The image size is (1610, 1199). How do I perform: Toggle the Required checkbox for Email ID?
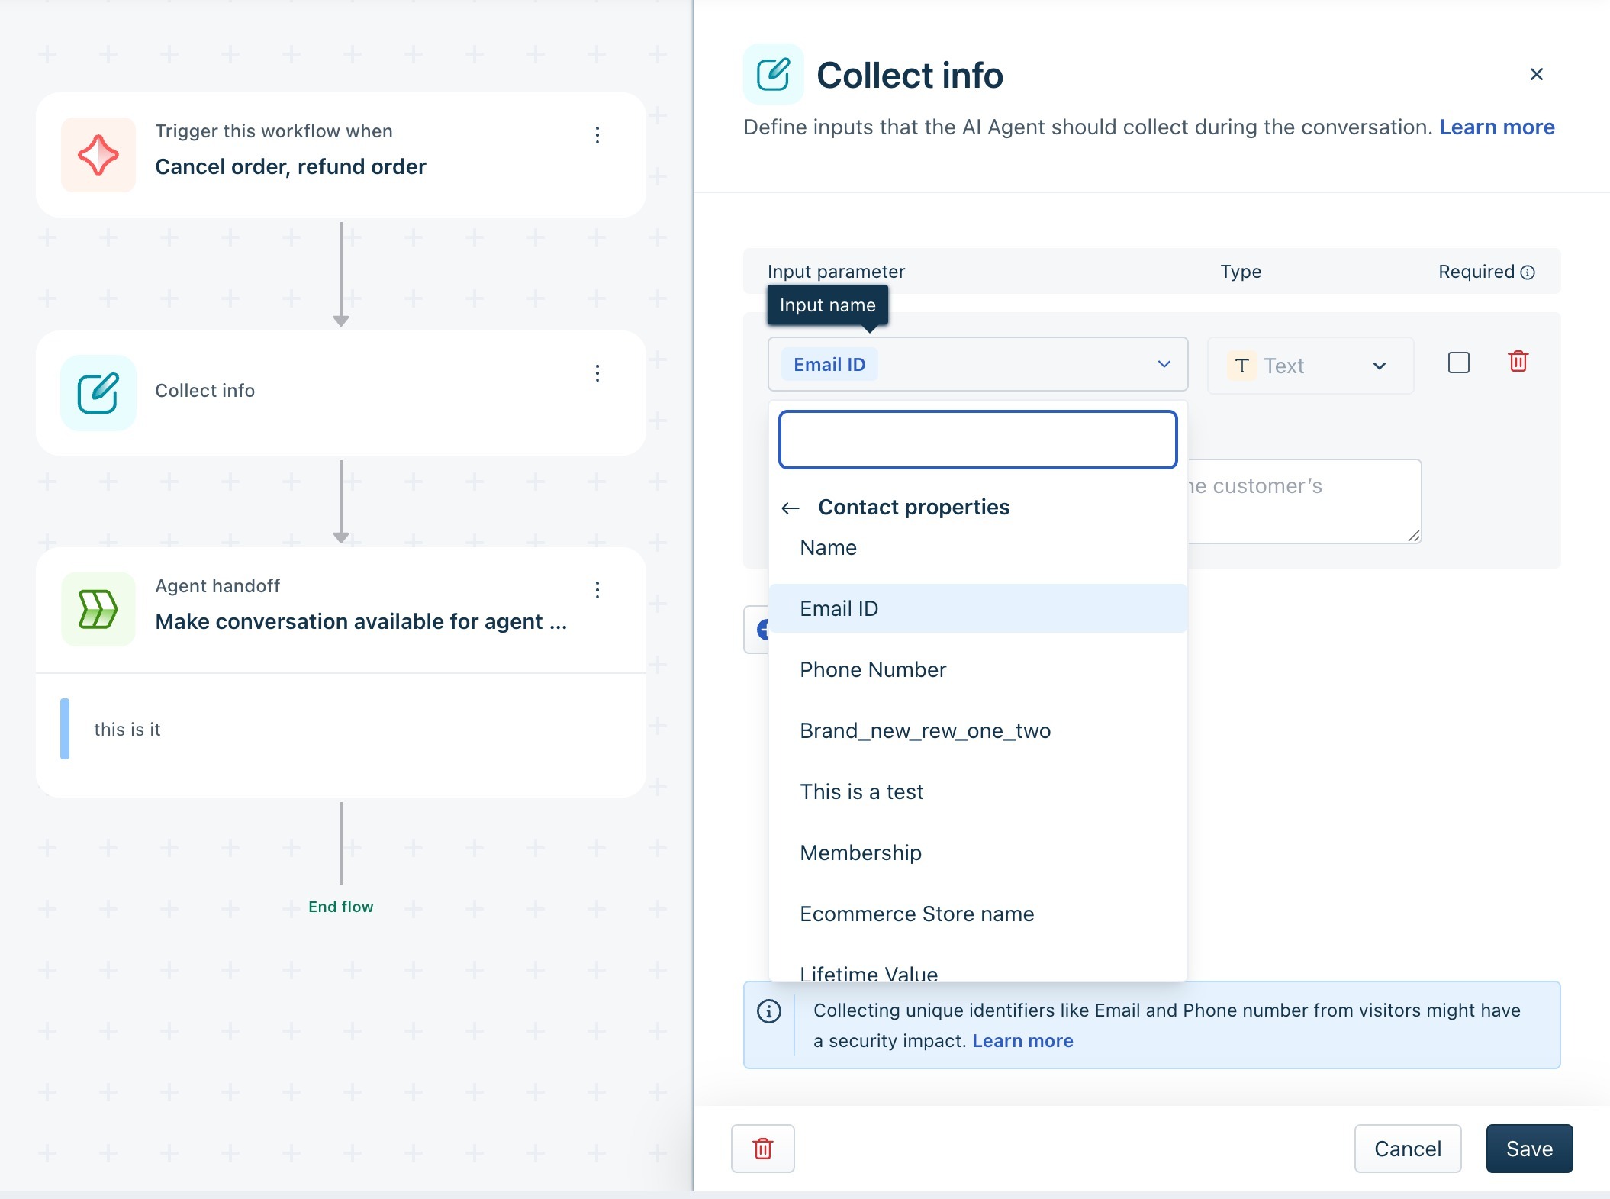click(x=1458, y=363)
